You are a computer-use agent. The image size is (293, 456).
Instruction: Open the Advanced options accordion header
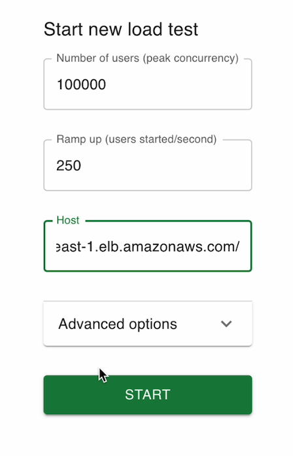coord(148,324)
